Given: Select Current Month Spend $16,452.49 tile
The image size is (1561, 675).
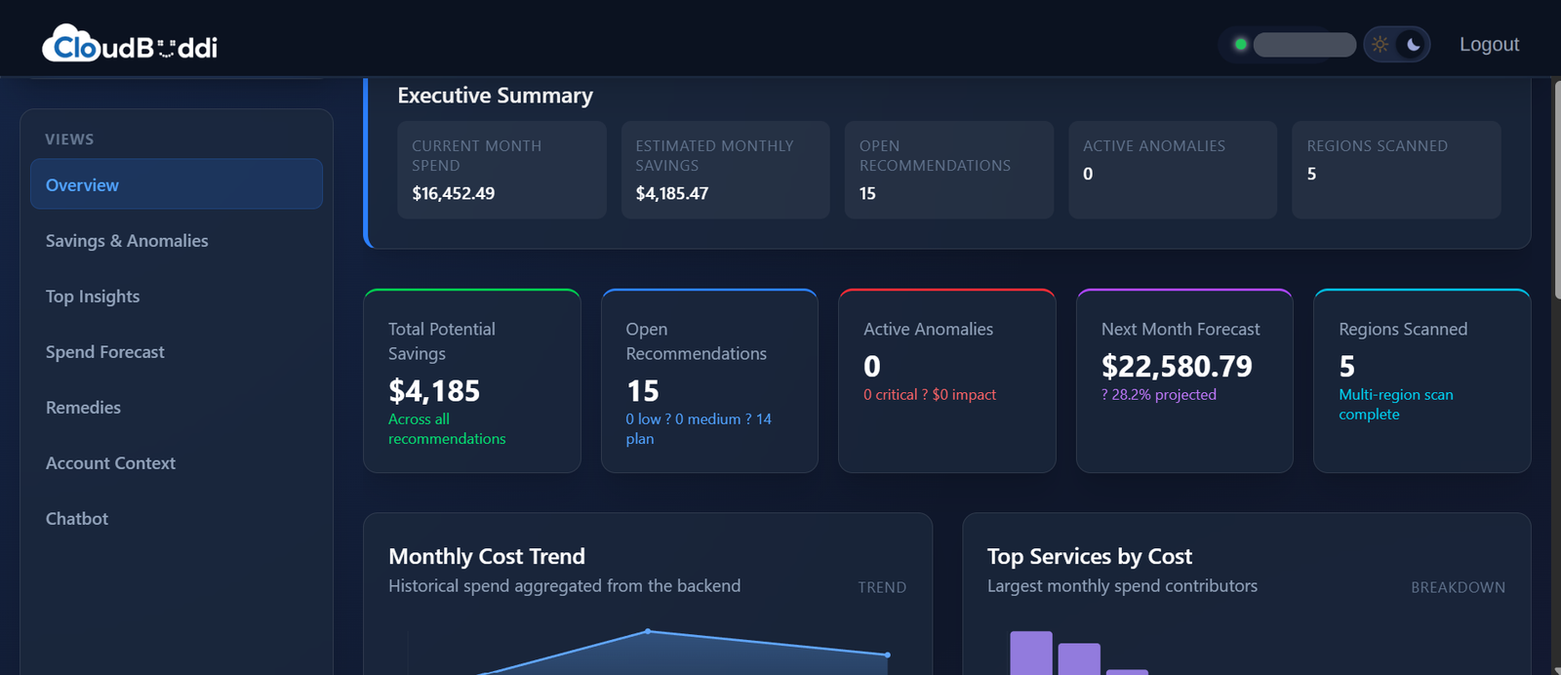Looking at the screenshot, I should (501, 170).
